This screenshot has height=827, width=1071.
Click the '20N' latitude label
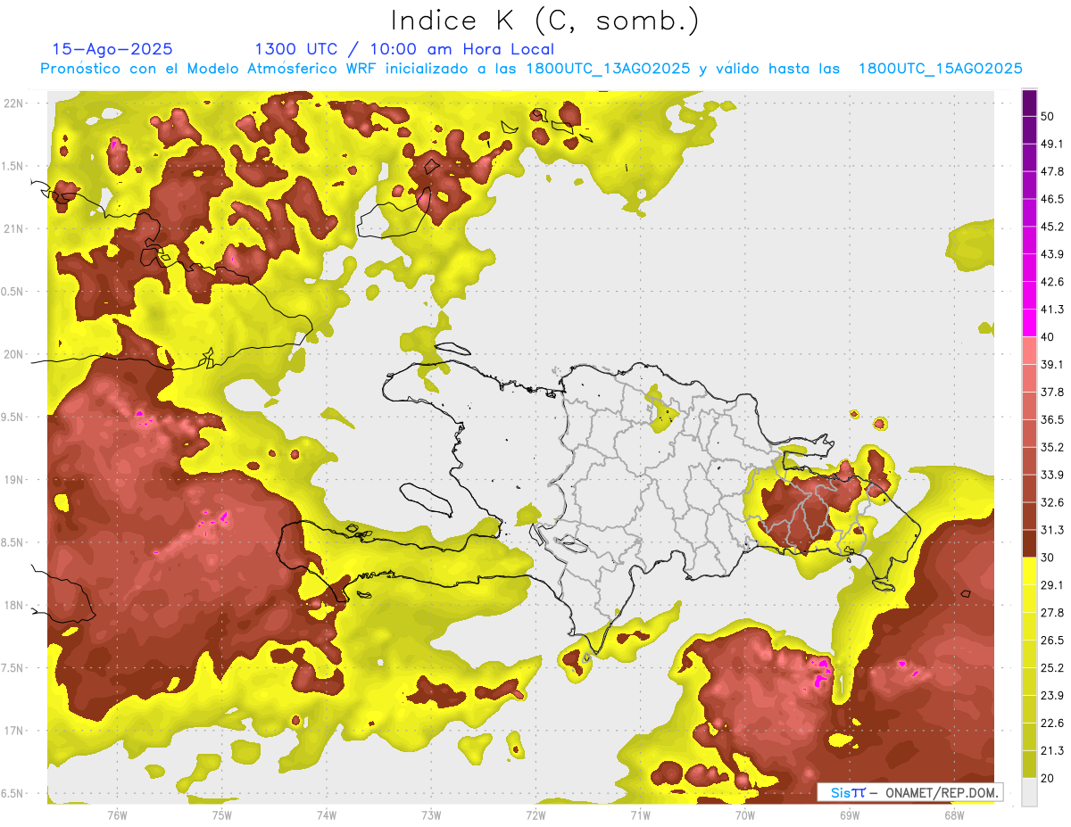tap(13, 354)
